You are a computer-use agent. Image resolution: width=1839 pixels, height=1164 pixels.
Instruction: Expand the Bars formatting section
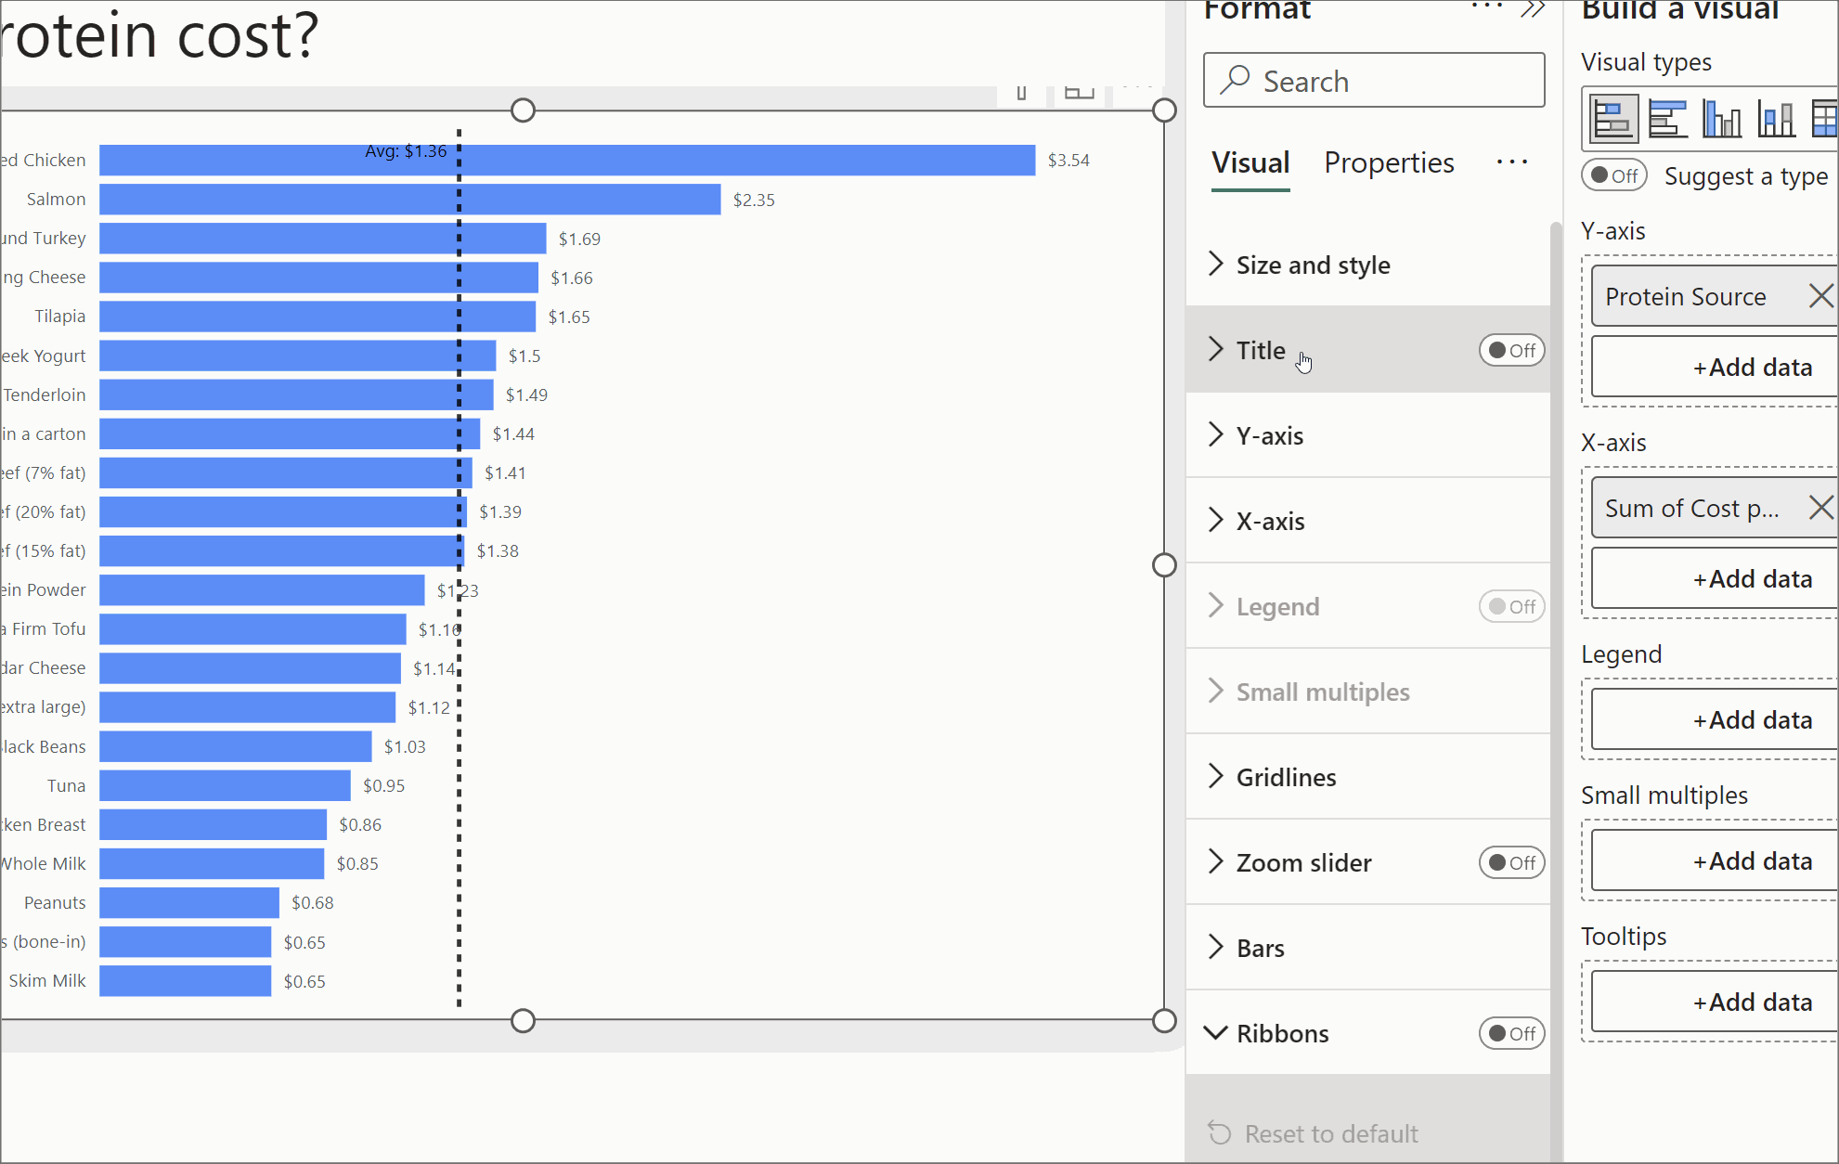pos(1260,949)
